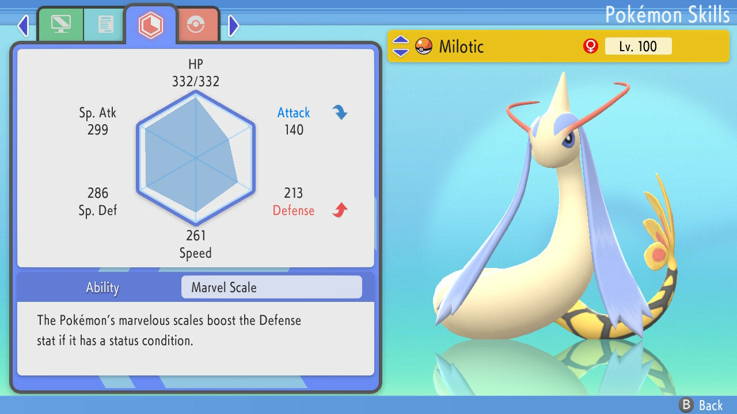Click the Sp. Atk value 299
Viewport: 737px width, 414px height.
tap(98, 130)
